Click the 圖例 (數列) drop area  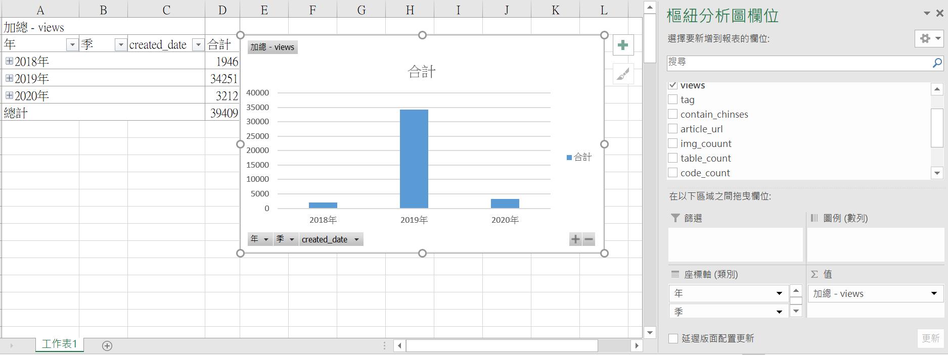click(875, 244)
